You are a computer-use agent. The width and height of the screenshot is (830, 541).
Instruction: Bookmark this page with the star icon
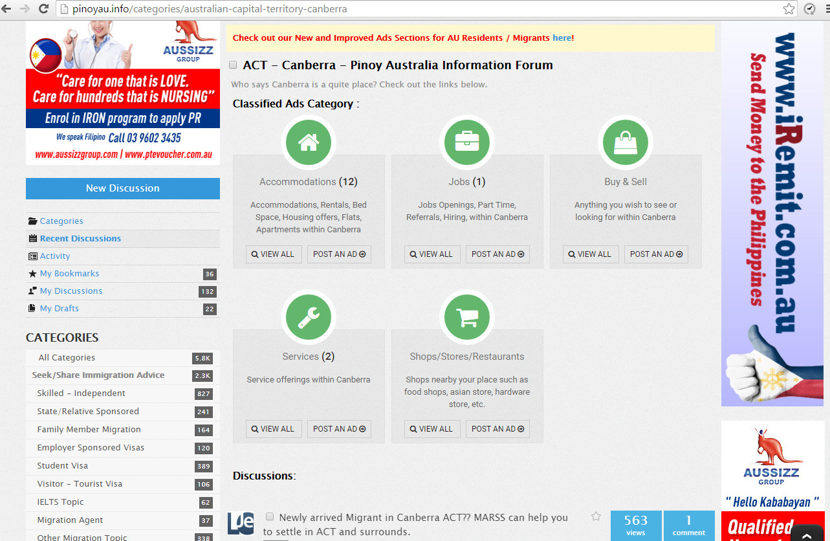(789, 9)
